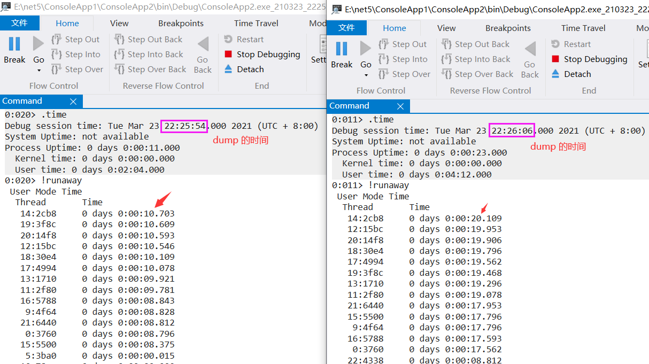Click Process Uptime 0:00:11.000 line
This screenshot has height=364, width=649.
(92, 148)
